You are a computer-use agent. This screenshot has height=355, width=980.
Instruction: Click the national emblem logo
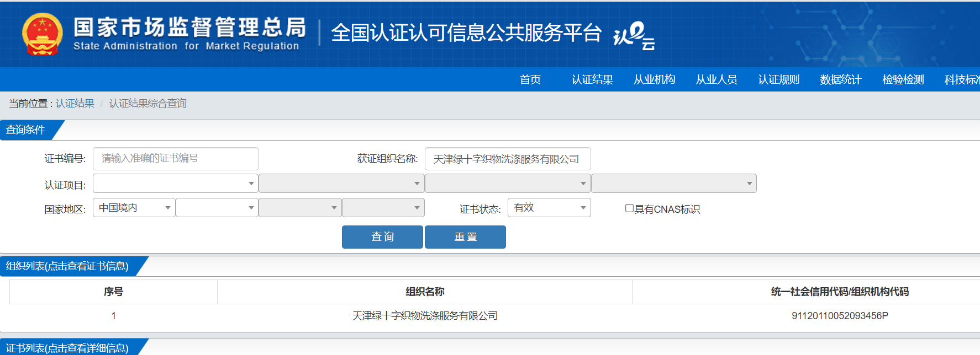coord(42,34)
